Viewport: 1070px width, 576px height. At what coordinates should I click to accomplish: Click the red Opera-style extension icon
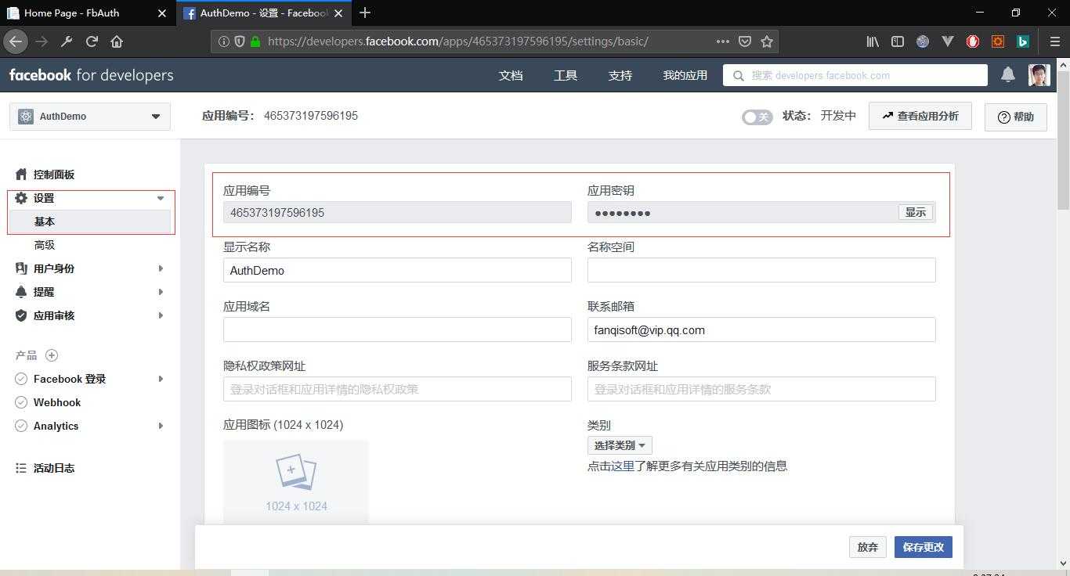[x=973, y=41]
